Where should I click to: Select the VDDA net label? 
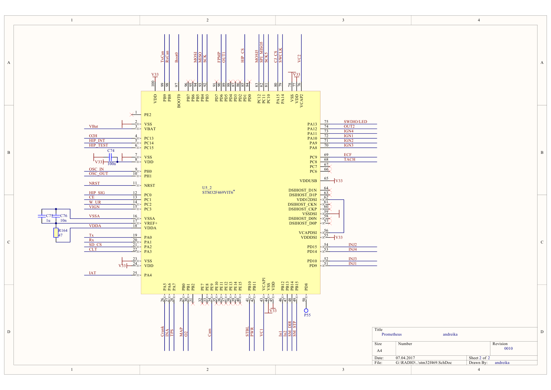point(95,226)
